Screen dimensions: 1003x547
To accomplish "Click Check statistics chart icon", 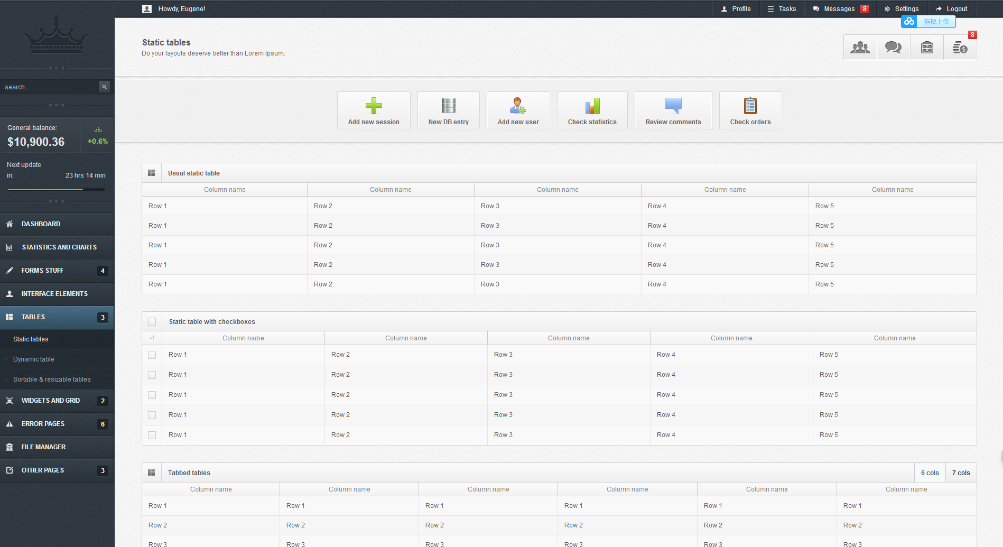I will coord(592,106).
